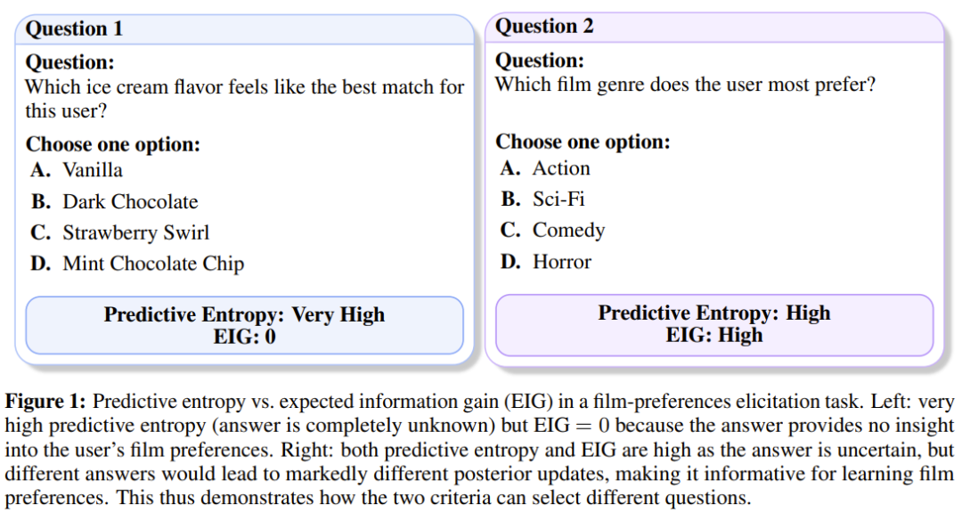Click the 'EIG: High' label
962x513 pixels.
click(x=714, y=335)
